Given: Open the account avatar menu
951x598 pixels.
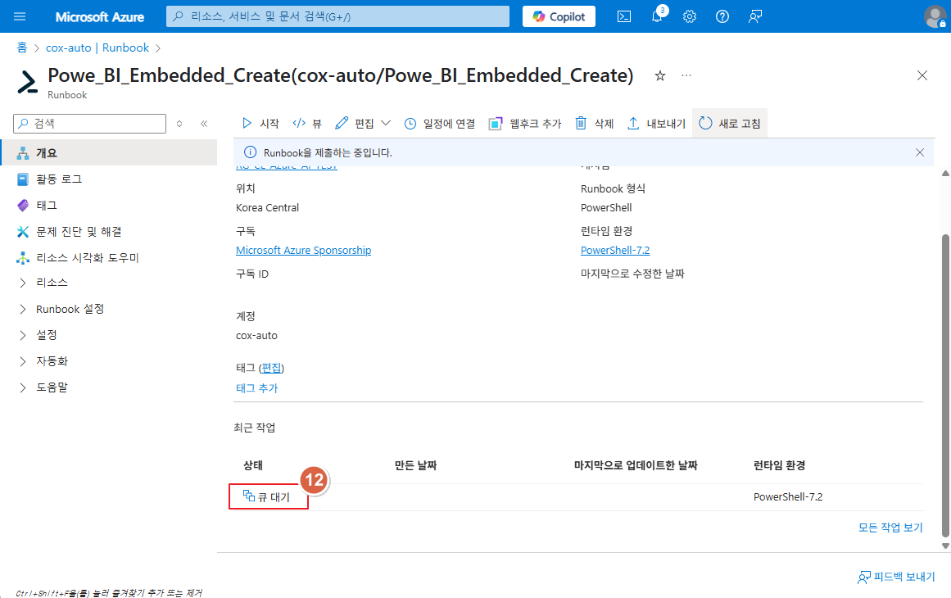Looking at the screenshot, I should point(935,16).
